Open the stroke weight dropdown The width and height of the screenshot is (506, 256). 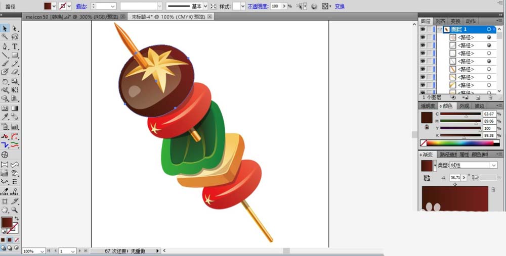pos(113,6)
